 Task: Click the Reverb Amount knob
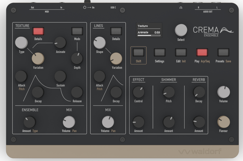tap(199, 122)
